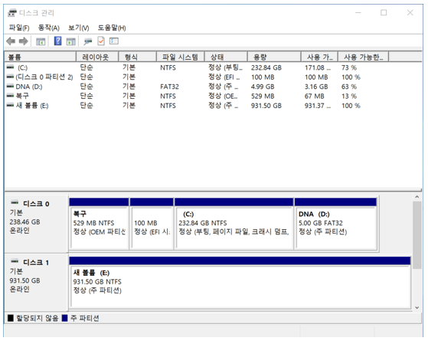This screenshot has width=428, height=341.
Task: Sort by the 형식 column header
Action: [138, 57]
